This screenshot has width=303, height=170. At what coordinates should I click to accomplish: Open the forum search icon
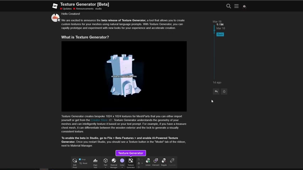tap(228, 6)
